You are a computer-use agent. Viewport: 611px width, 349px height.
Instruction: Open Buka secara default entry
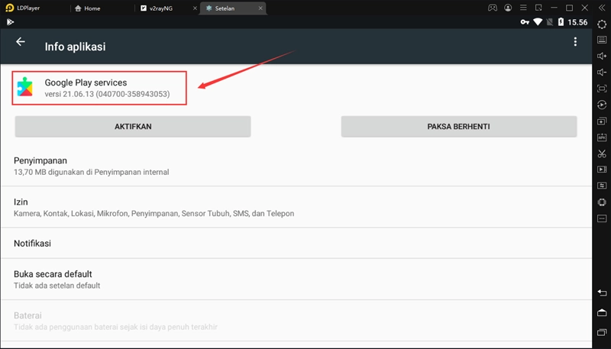click(296, 280)
